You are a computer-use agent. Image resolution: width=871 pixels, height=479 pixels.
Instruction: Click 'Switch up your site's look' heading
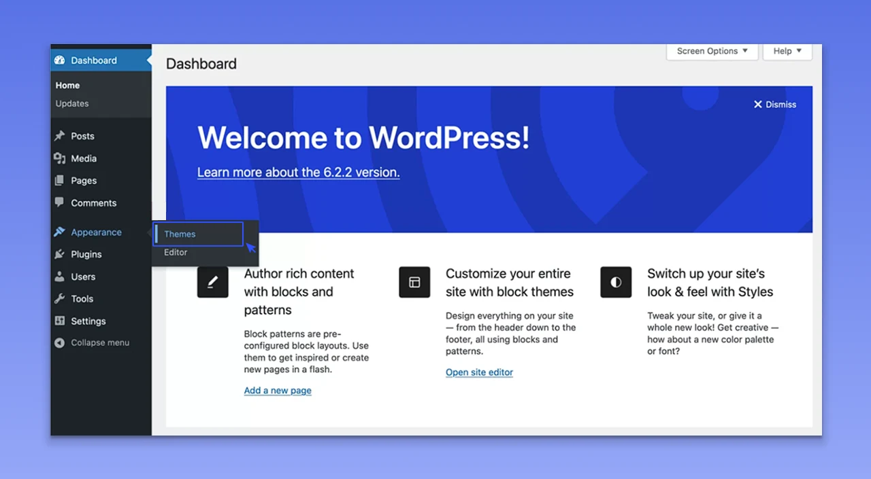click(x=710, y=283)
